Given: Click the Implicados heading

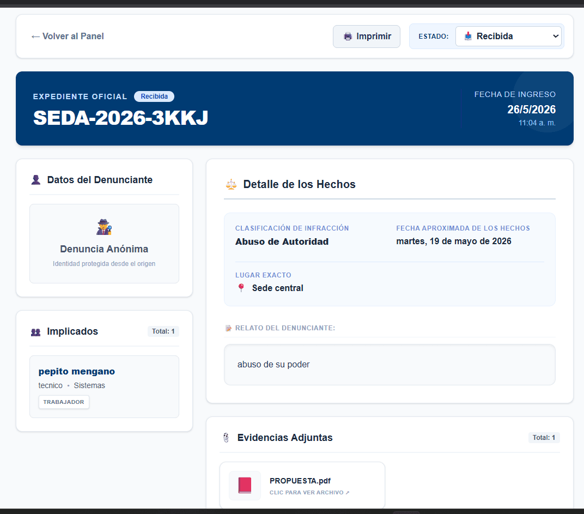Looking at the screenshot, I should point(72,331).
